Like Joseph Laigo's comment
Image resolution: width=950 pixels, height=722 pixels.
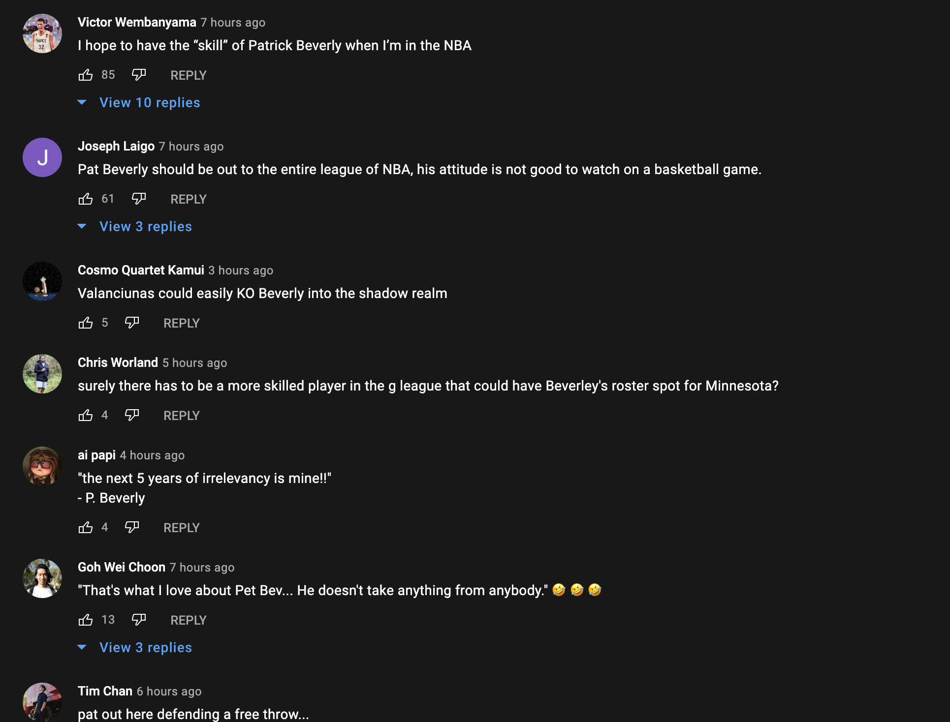tap(86, 199)
